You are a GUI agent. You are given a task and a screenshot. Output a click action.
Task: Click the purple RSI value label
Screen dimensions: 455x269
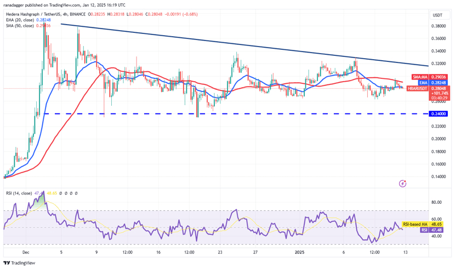[424, 230]
